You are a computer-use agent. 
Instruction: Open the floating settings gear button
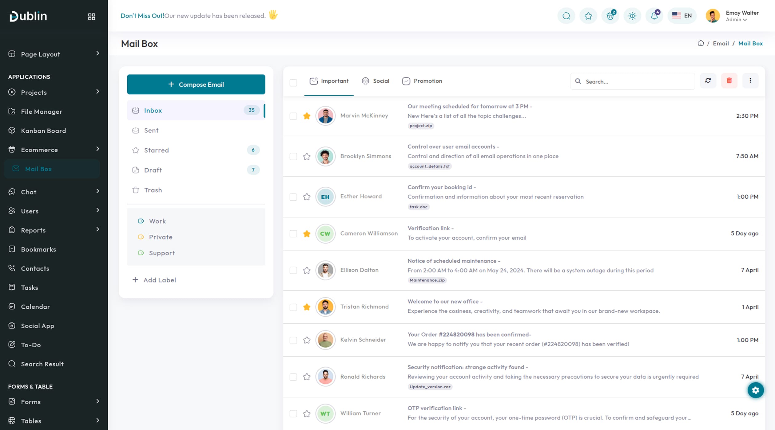pyautogui.click(x=755, y=390)
